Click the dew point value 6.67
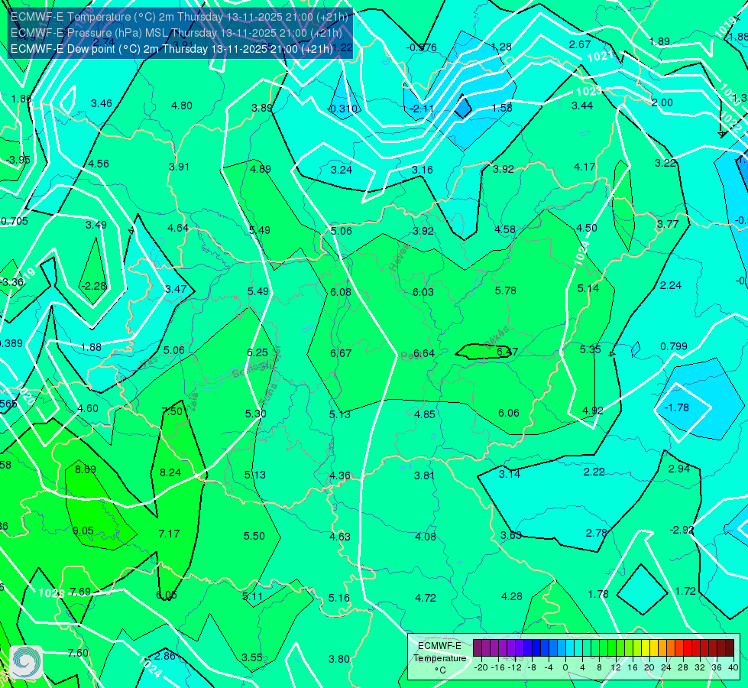Viewport: 748px width, 688px height. pos(341,353)
